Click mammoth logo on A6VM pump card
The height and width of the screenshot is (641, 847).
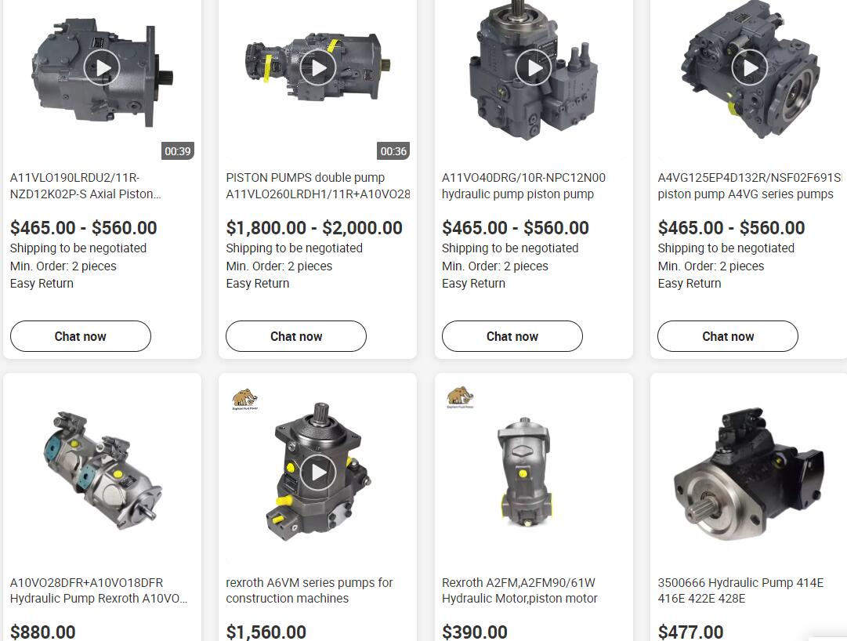point(244,399)
